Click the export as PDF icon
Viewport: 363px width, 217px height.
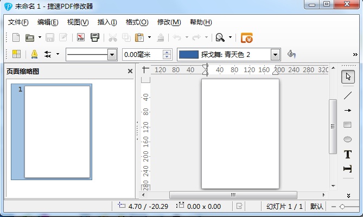[81, 37]
